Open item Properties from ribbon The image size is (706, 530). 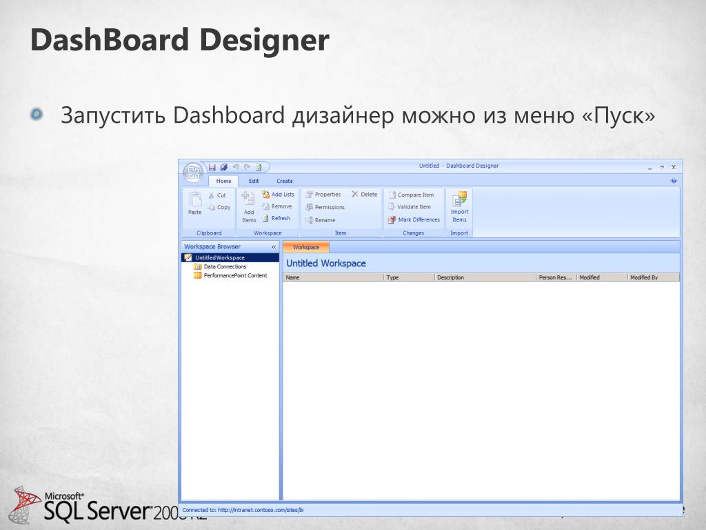pos(323,195)
